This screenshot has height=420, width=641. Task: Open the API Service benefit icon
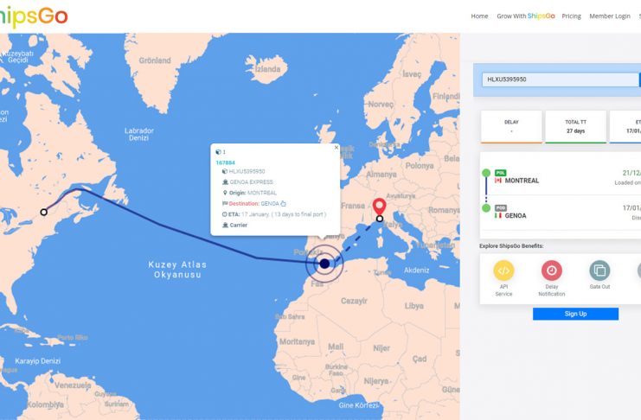(x=503, y=270)
